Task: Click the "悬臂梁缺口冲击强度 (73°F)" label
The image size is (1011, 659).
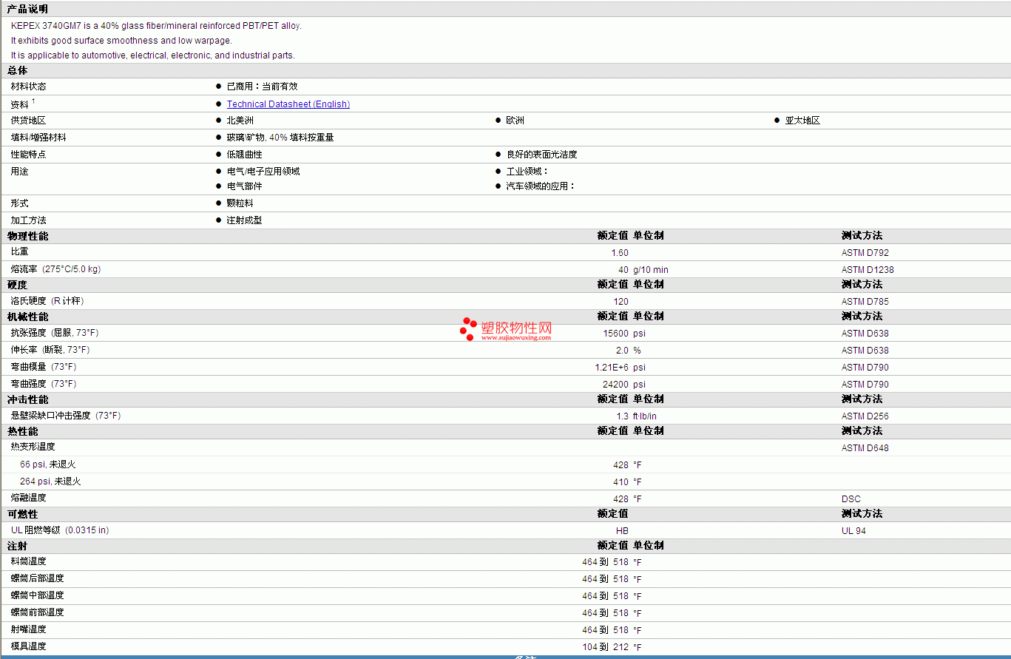Action: pyautogui.click(x=66, y=416)
